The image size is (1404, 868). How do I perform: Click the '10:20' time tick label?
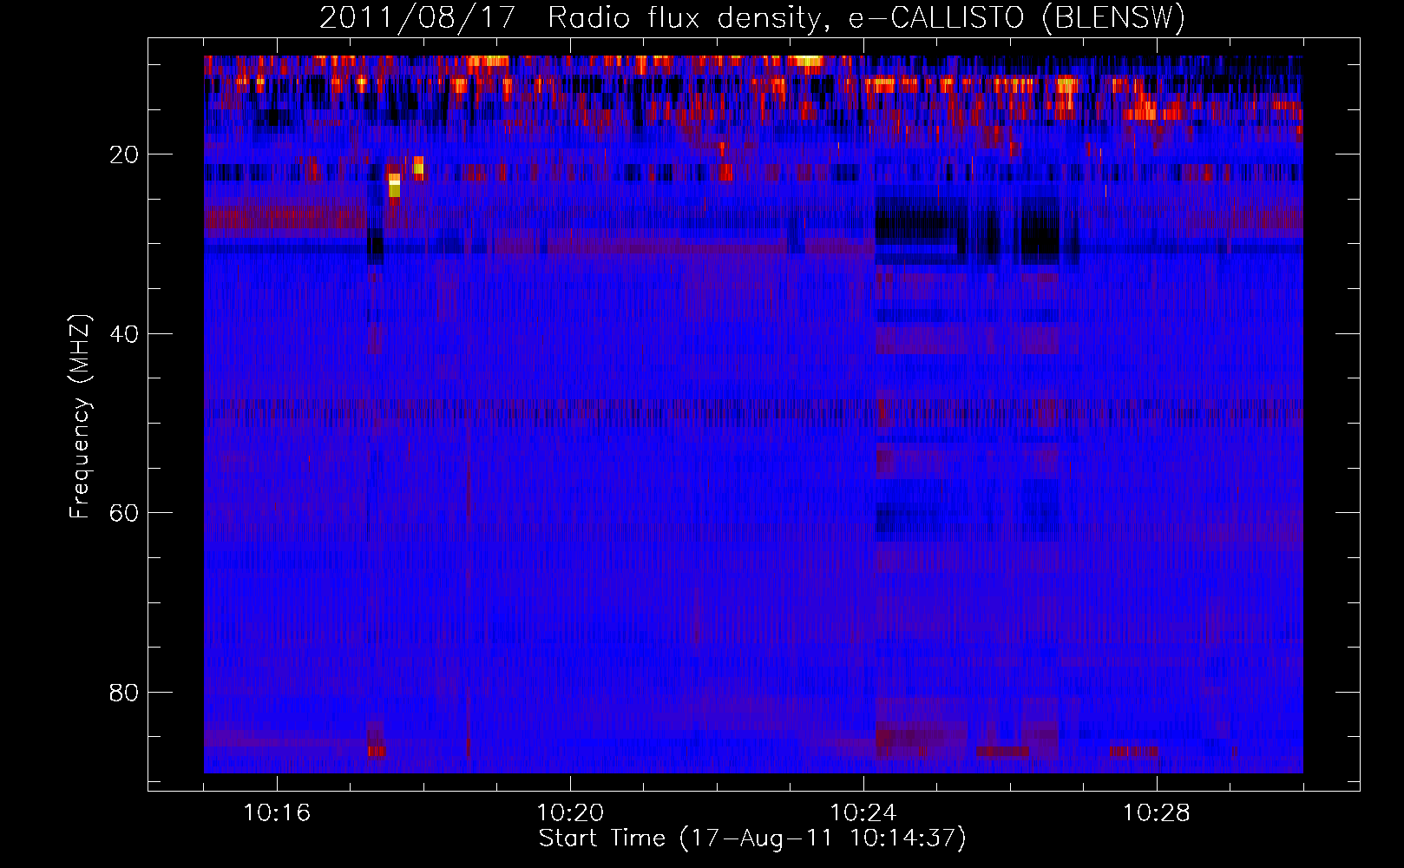[570, 812]
